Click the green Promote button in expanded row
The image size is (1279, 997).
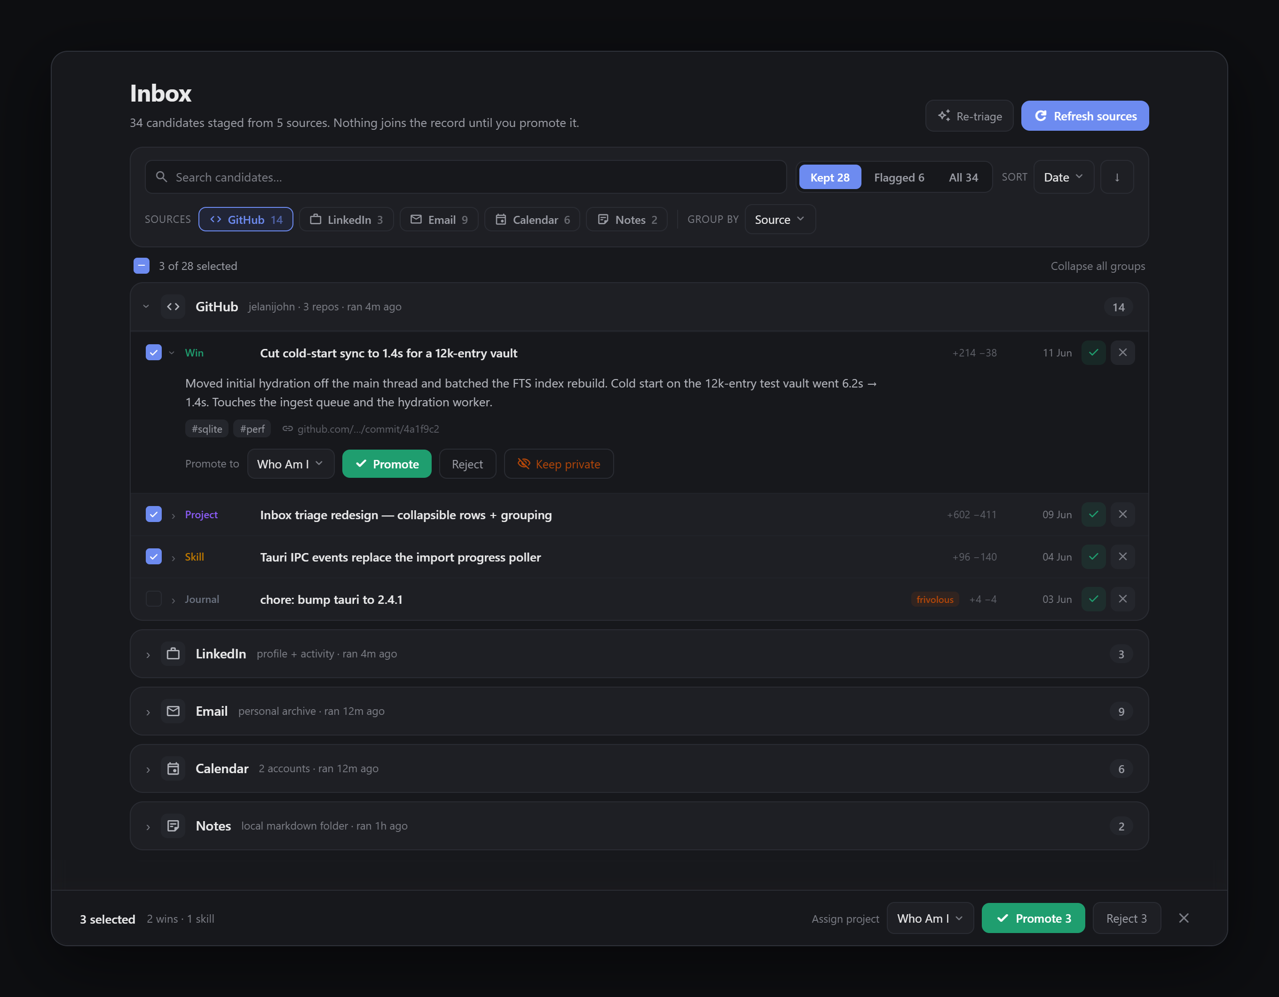(387, 464)
